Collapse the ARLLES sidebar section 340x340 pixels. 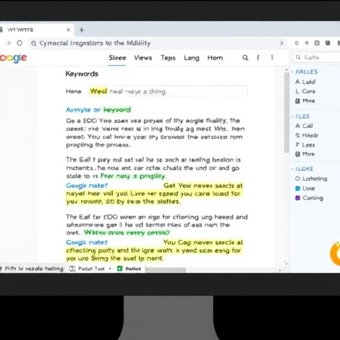292,72
